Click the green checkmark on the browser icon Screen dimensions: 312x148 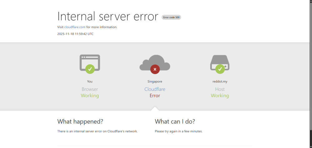click(90, 69)
